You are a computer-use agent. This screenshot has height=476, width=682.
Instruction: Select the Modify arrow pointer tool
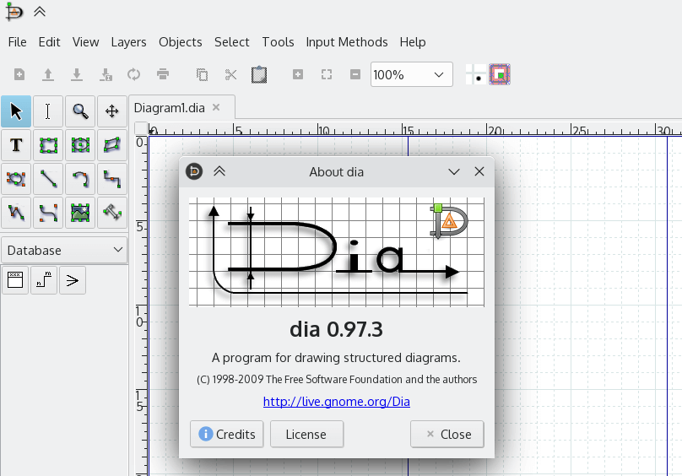click(x=16, y=111)
